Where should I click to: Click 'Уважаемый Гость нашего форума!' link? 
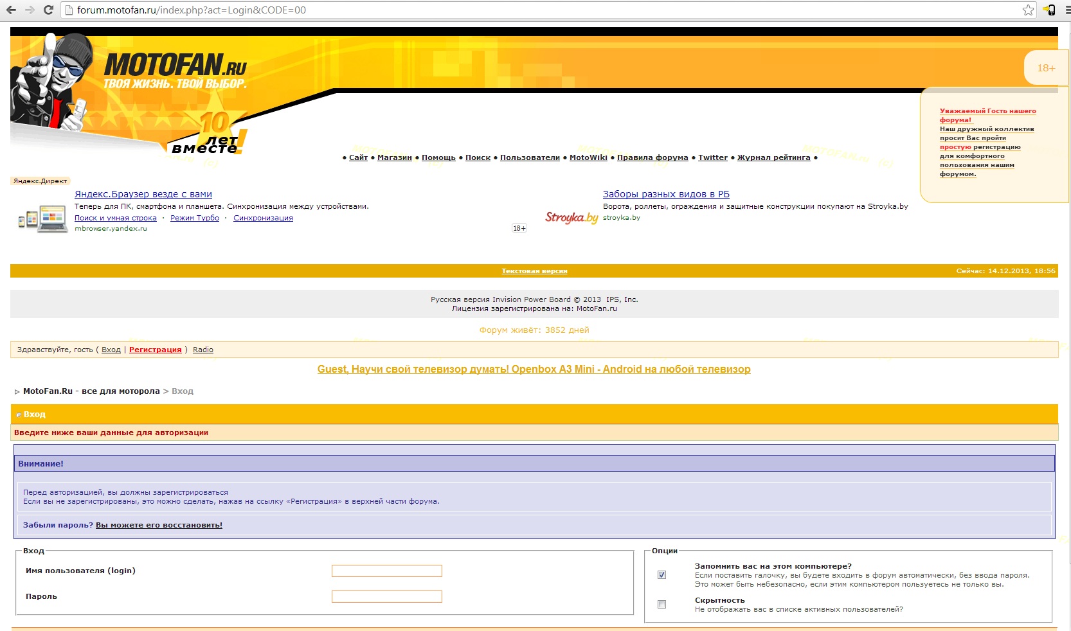(987, 116)
